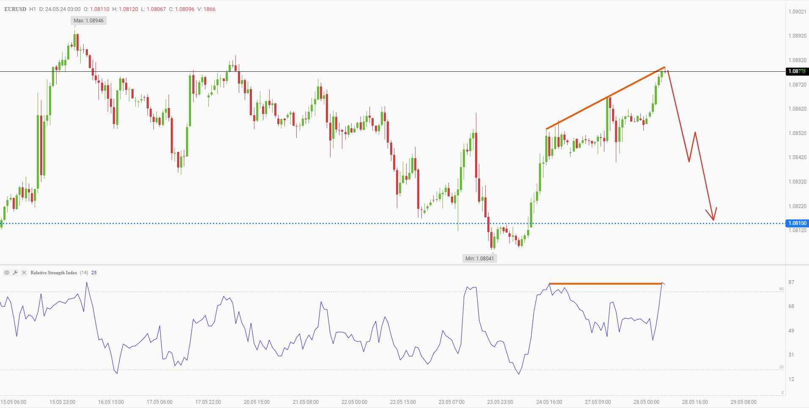Click the low value L: 1.08067
809x408 pixels.
[x=154, y=9]
